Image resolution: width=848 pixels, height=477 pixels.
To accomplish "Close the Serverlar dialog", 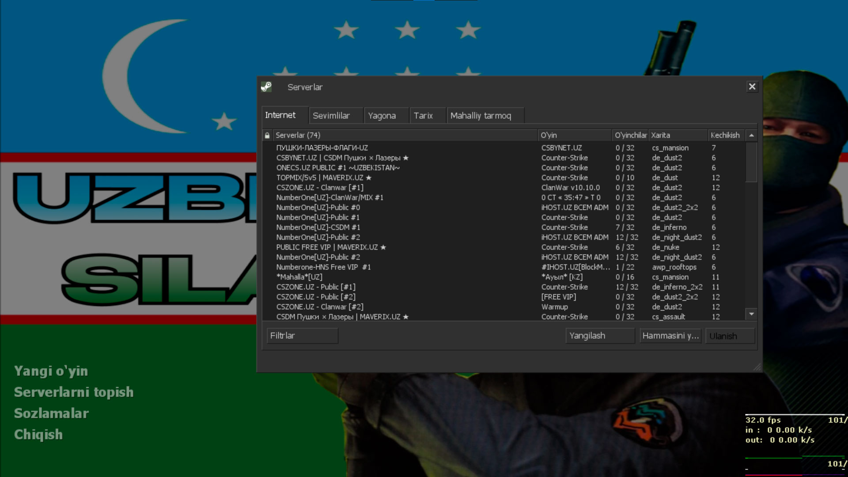I will pyautogui.click(x=752, y=87).
